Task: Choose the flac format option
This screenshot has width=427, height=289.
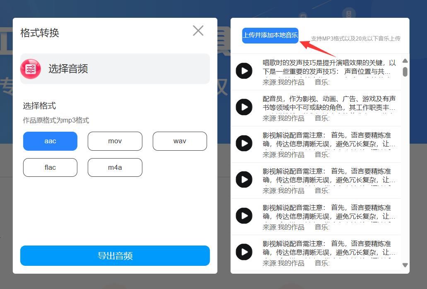Action: point(50,167)
